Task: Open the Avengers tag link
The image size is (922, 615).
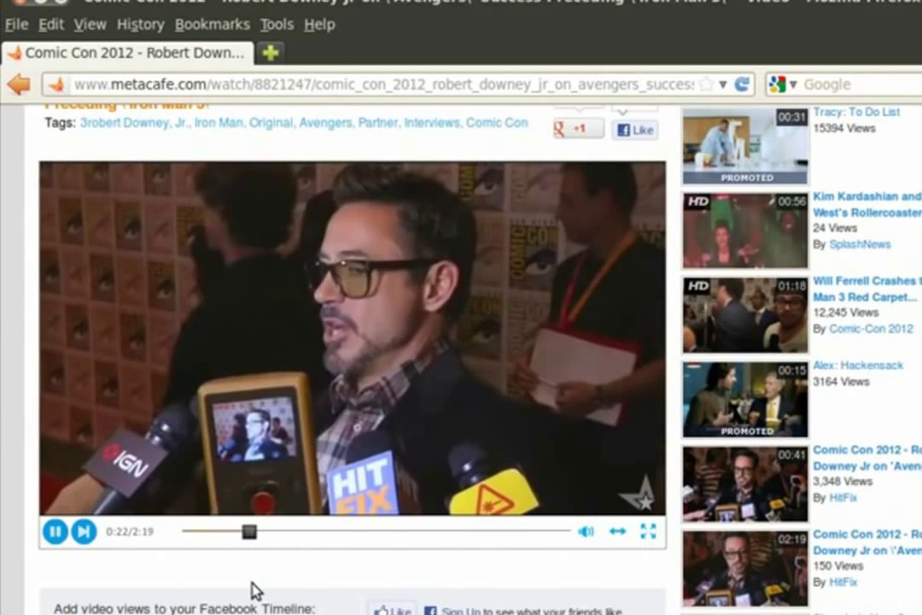Action: 326,123
